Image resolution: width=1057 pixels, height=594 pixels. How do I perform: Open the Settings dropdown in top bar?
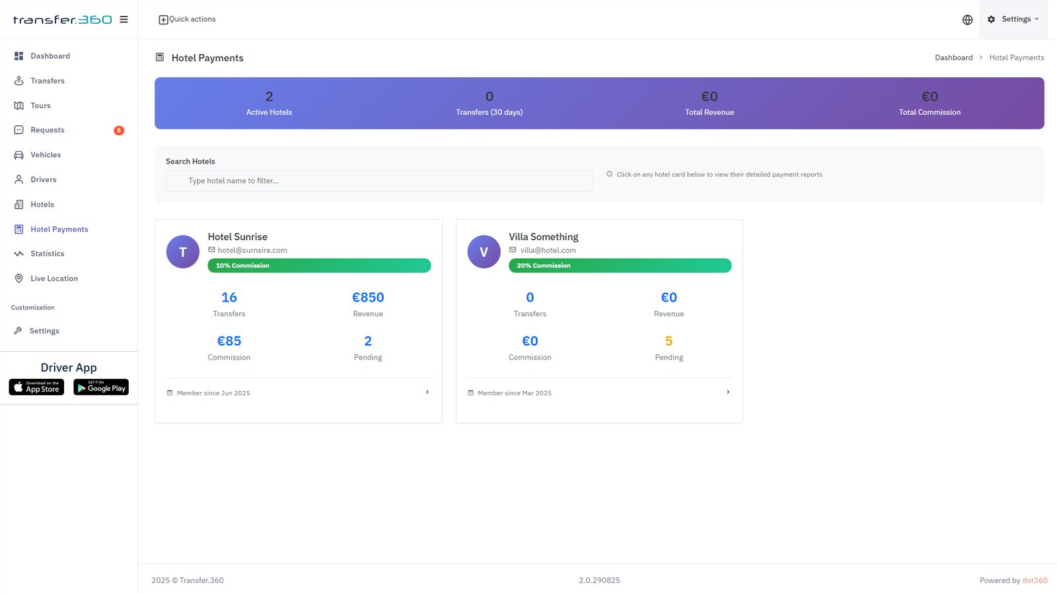pos(1013,19)
